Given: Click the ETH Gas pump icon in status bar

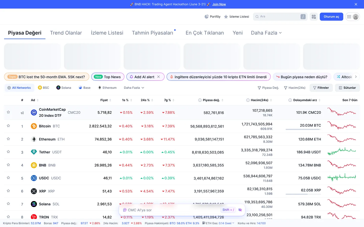Looking at the screenshot, I should [204, 223].
